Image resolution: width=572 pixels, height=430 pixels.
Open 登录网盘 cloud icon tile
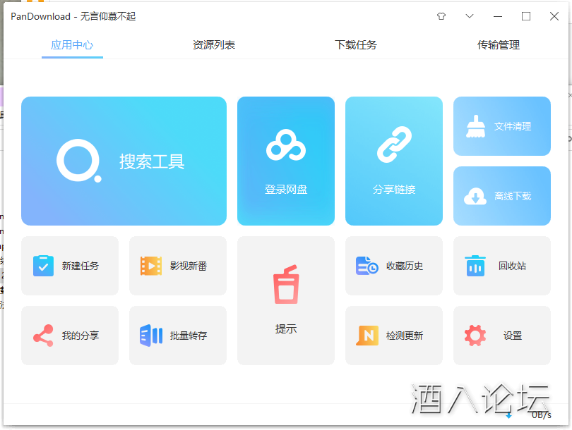(x=286, y=146)
